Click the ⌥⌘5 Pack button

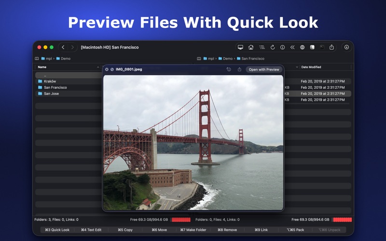295,230
